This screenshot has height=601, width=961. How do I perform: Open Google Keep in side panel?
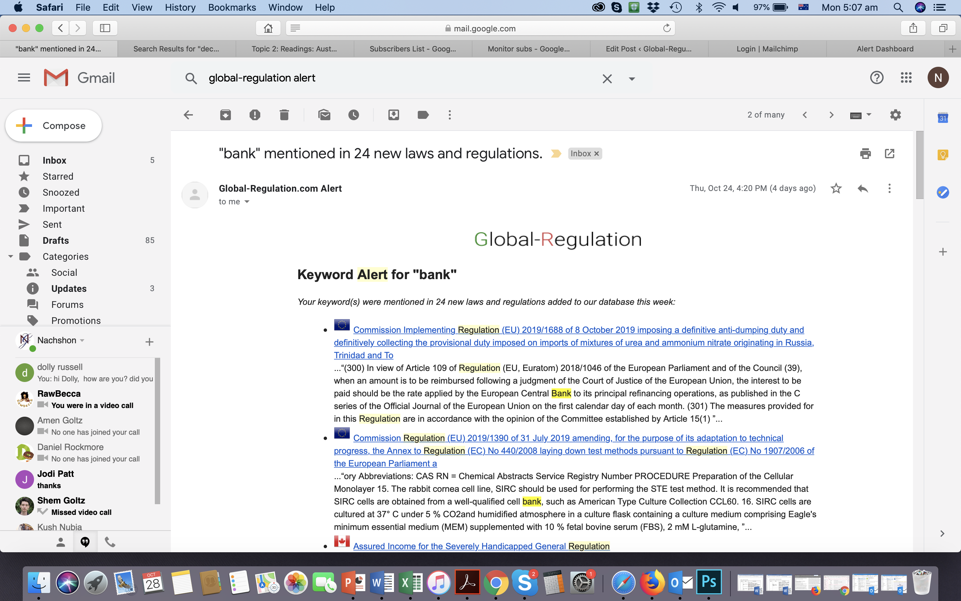(x=943, y=155)
